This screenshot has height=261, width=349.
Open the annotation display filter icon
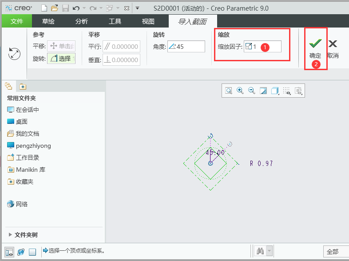click(x=298, y=91)
